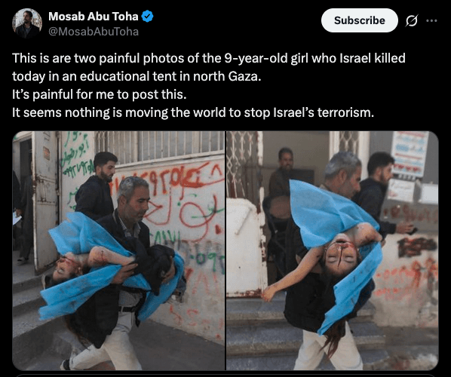
Task: Visit the Mosab Abu Toha display name
Action: (94, 17)
